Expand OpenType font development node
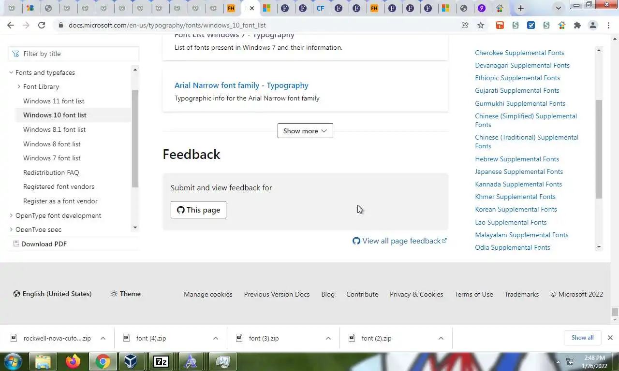The image size is (619, 371). (11, 215)
